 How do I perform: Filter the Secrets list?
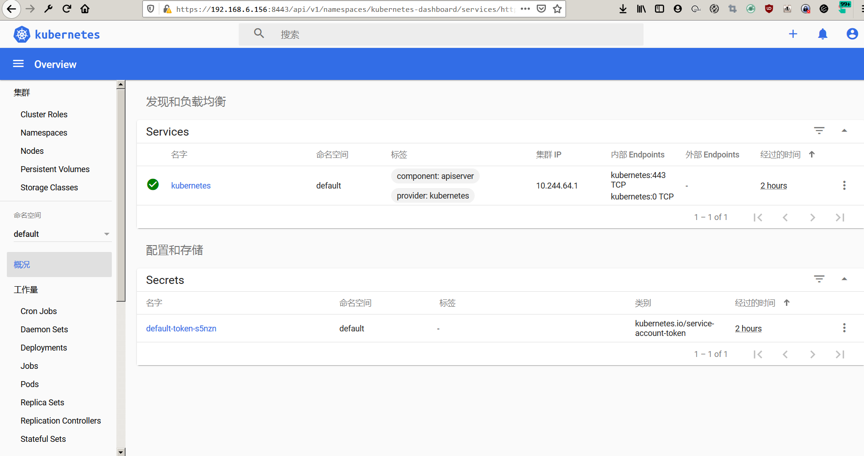(x=819, y=279)
